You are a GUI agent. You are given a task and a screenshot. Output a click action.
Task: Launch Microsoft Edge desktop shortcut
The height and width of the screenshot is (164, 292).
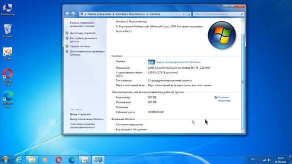[8, 99]
